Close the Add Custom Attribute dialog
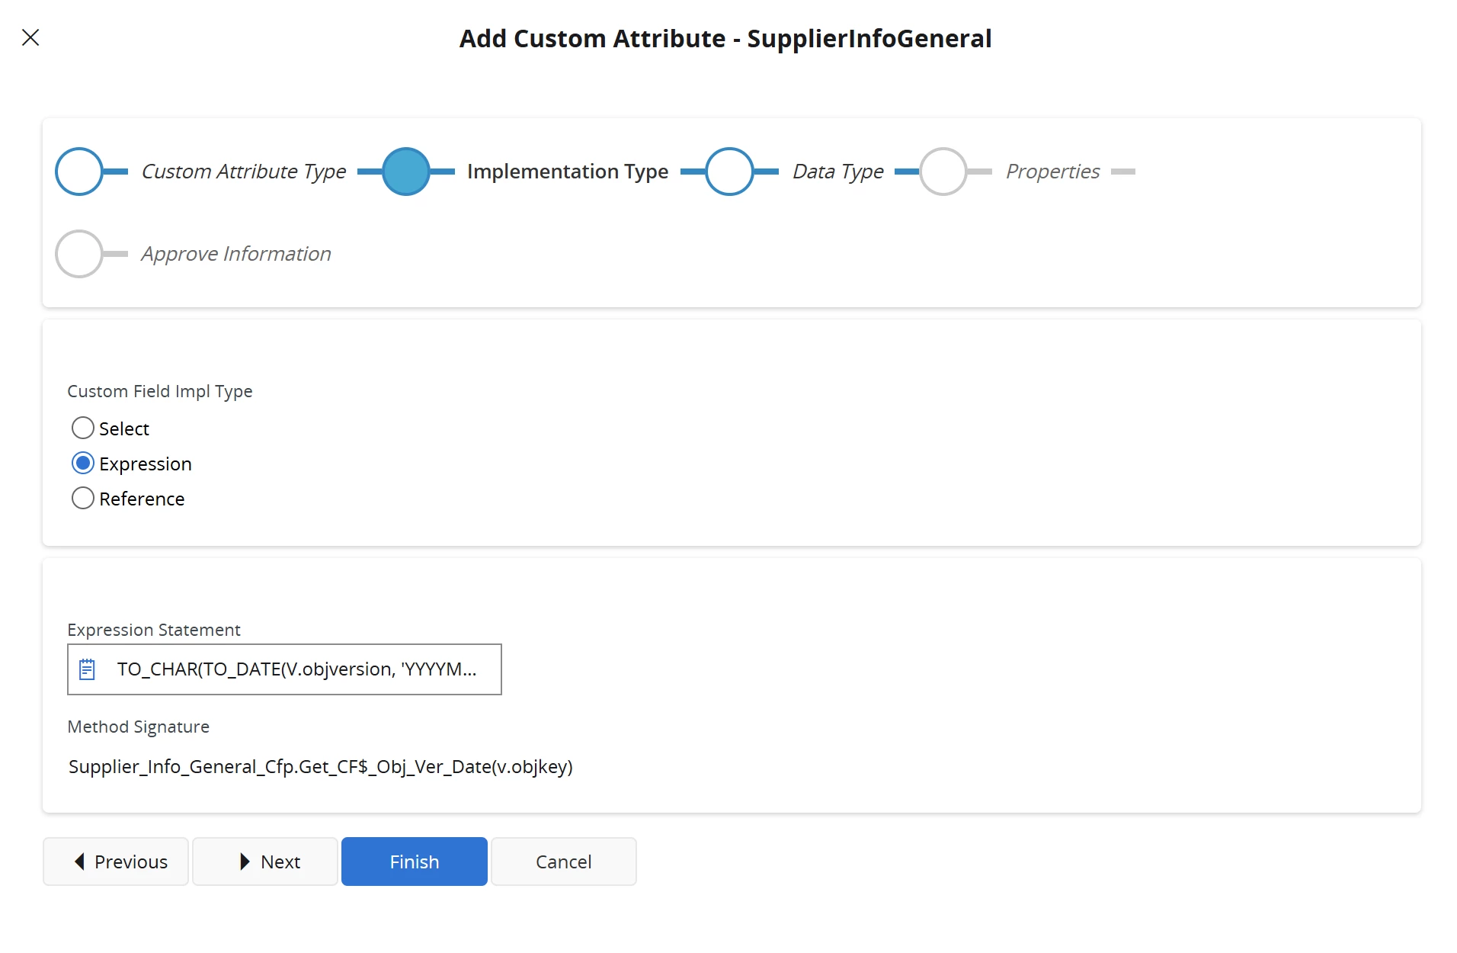Screen dimensions: 1457x953 30,37
